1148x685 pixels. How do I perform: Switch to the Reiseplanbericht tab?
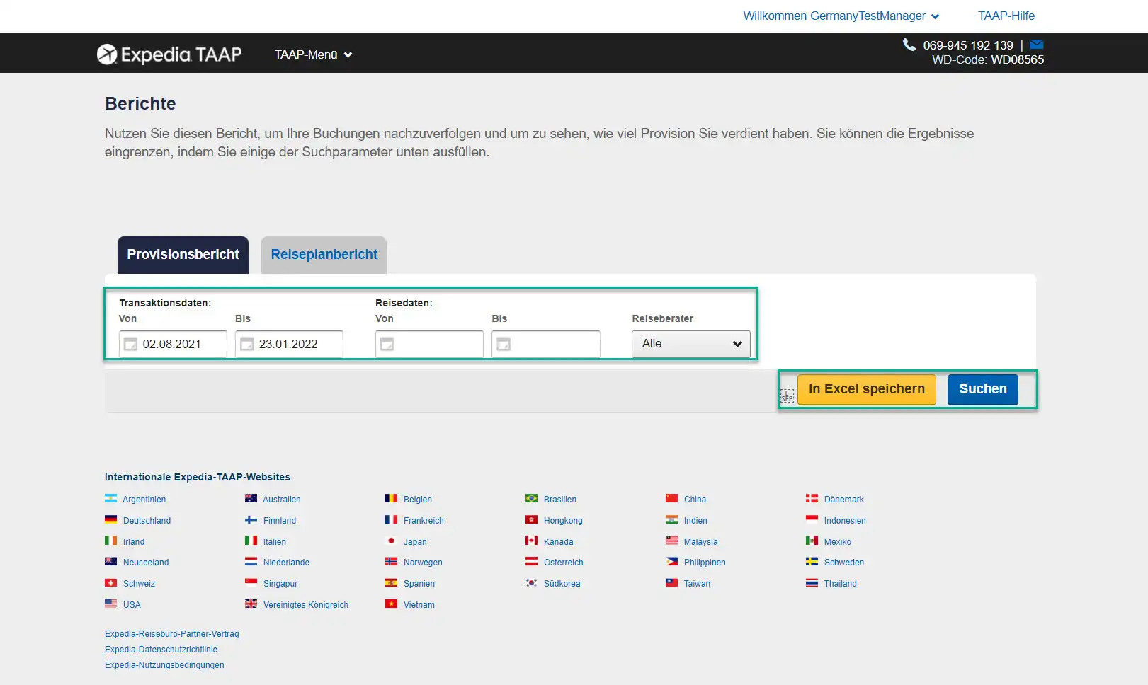(x=324, y=255)
